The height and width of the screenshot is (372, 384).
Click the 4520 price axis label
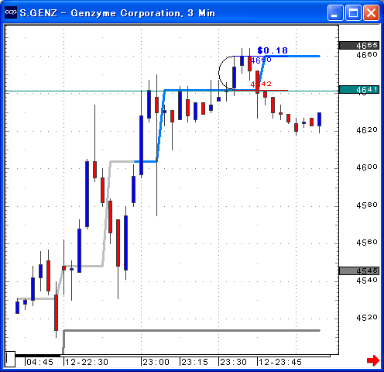(x=367, y=318)
